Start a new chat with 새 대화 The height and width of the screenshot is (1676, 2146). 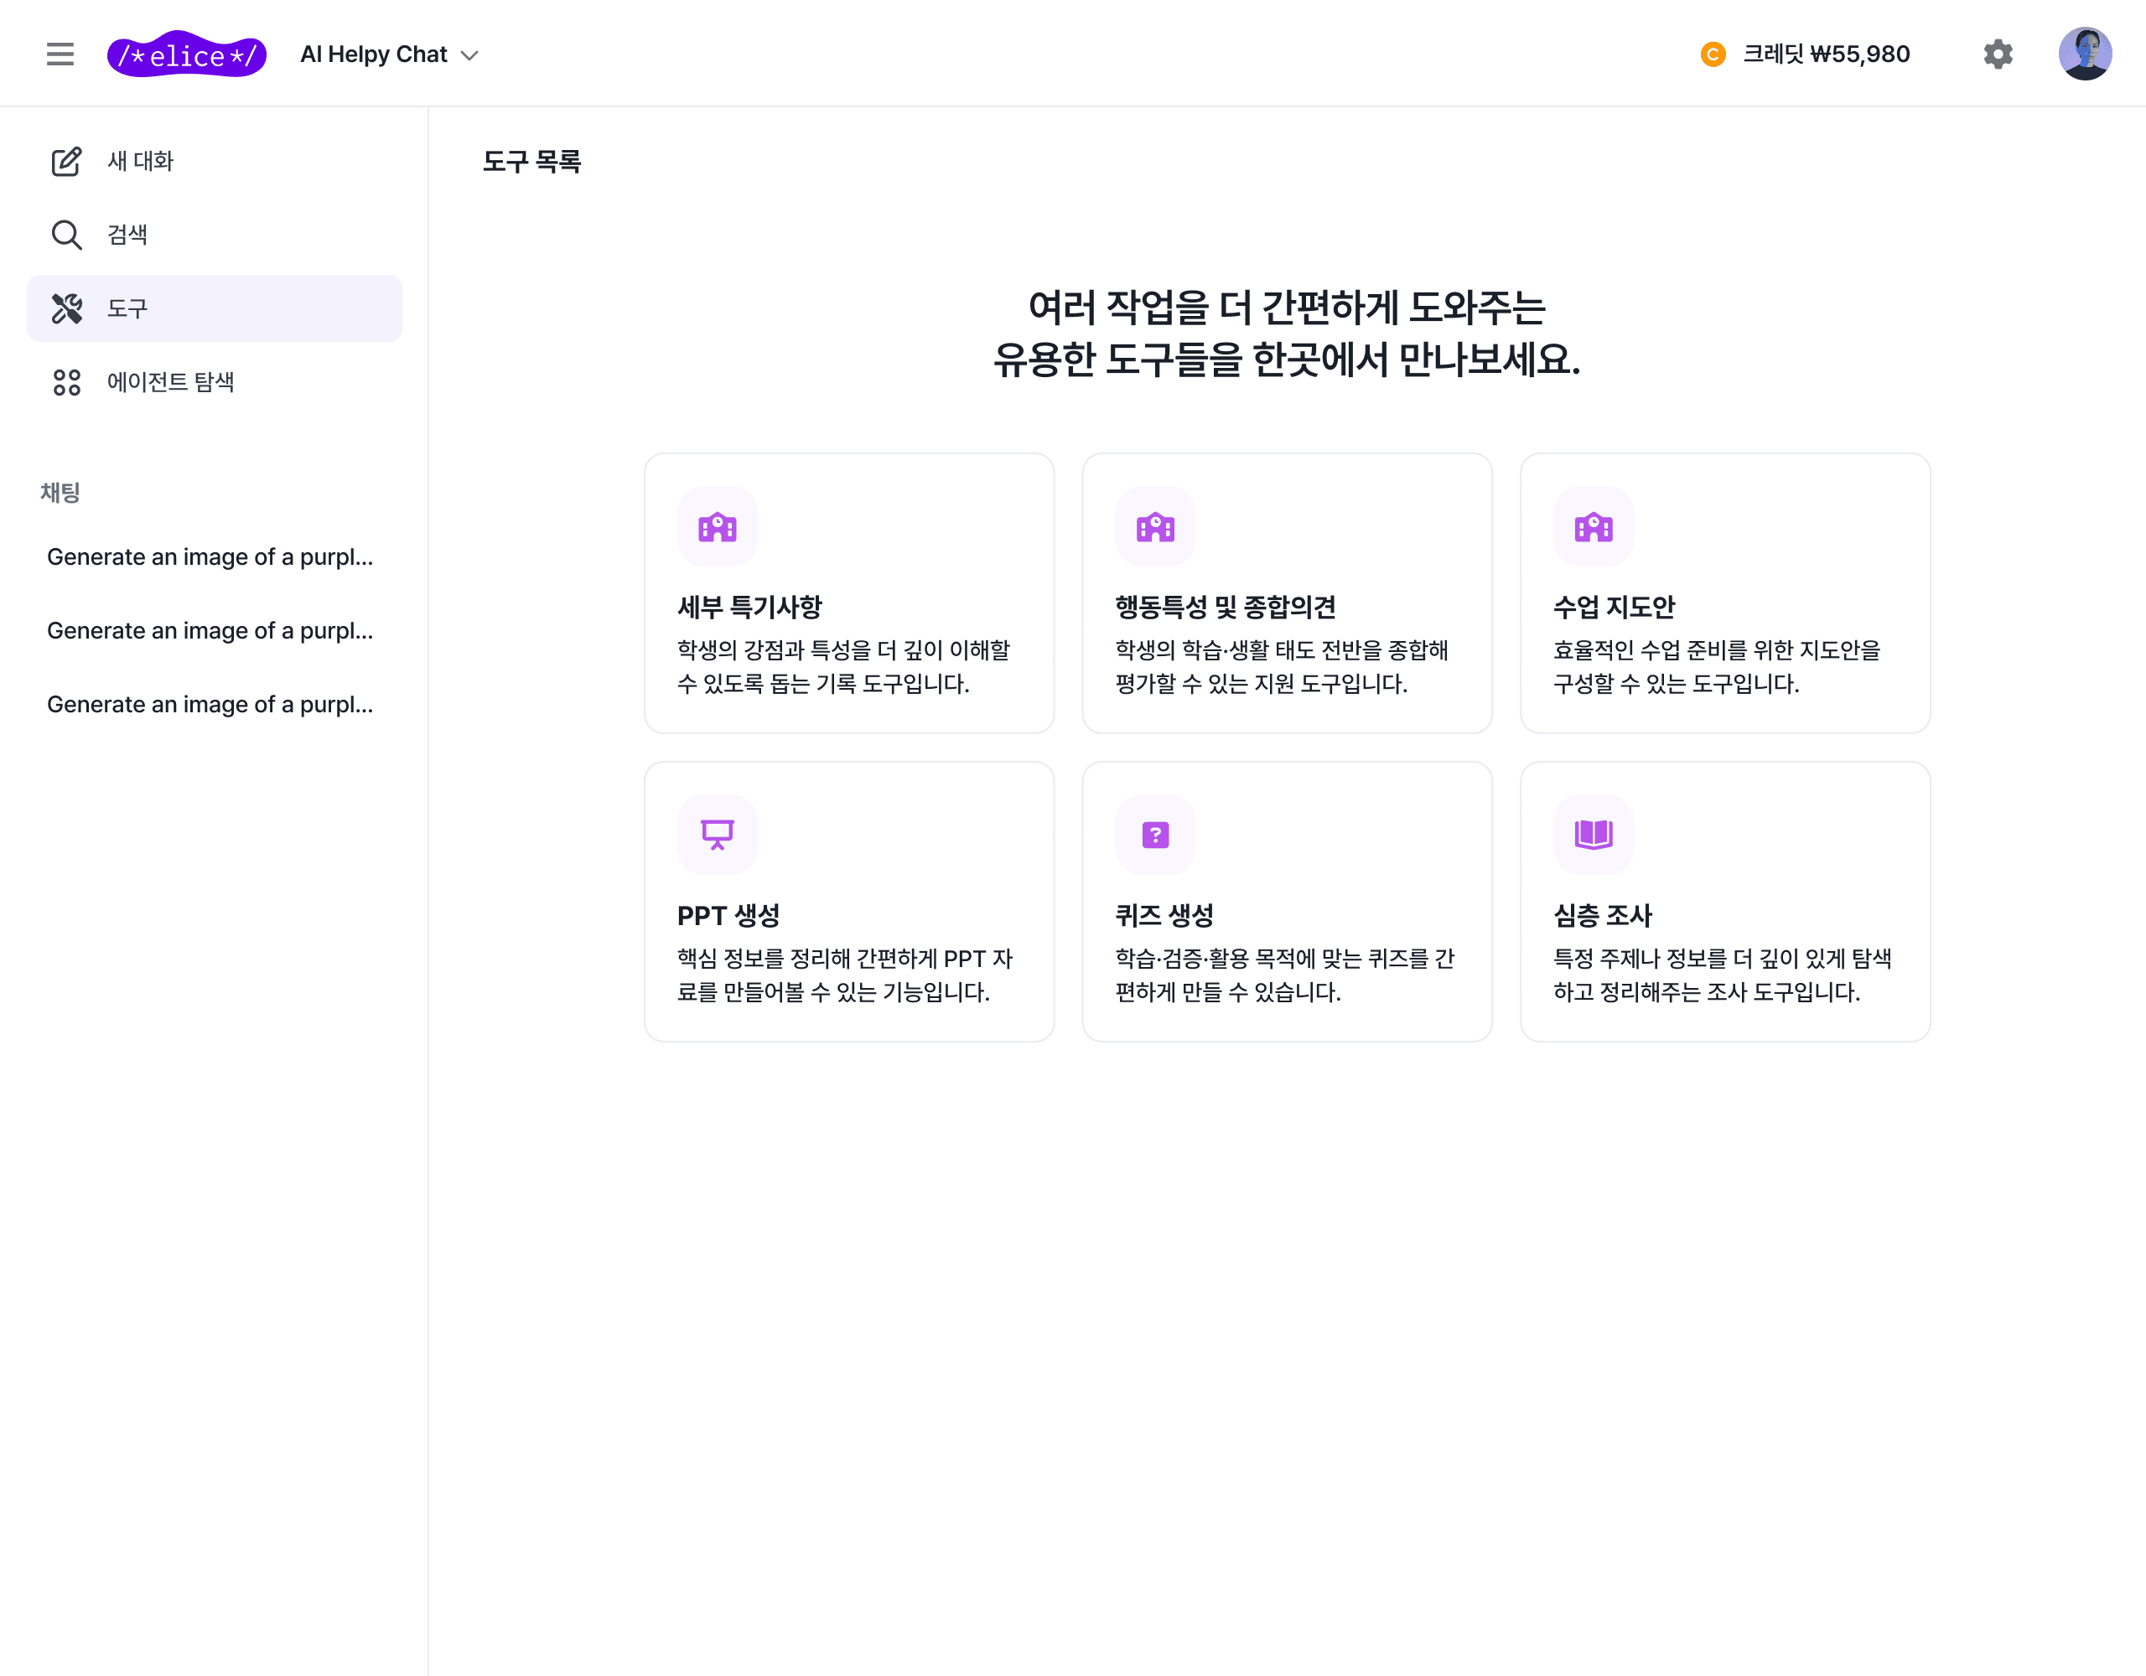point(139,161)
